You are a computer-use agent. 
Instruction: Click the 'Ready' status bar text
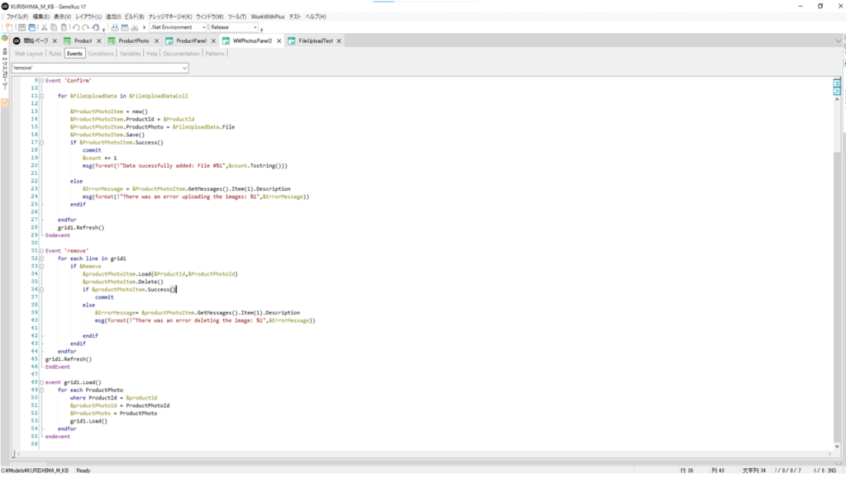83,471
